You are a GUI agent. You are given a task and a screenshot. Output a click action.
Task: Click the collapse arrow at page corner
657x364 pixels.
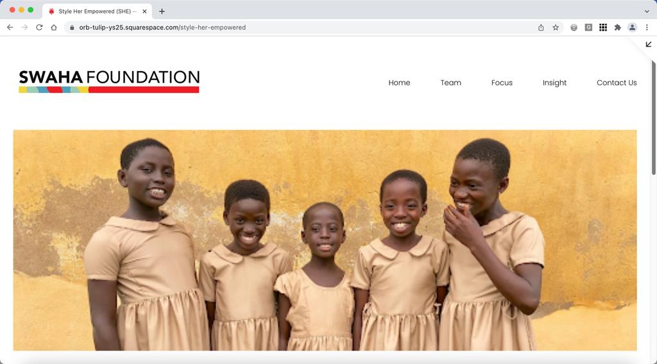coord(649,44)
